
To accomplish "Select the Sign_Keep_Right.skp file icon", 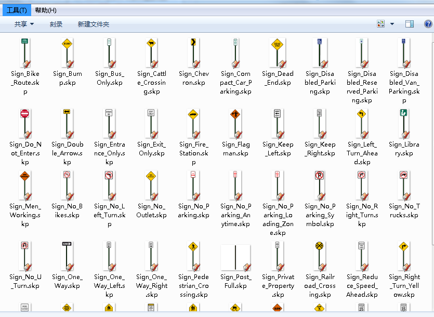I will pyautogui.click(x=320, y=124).
